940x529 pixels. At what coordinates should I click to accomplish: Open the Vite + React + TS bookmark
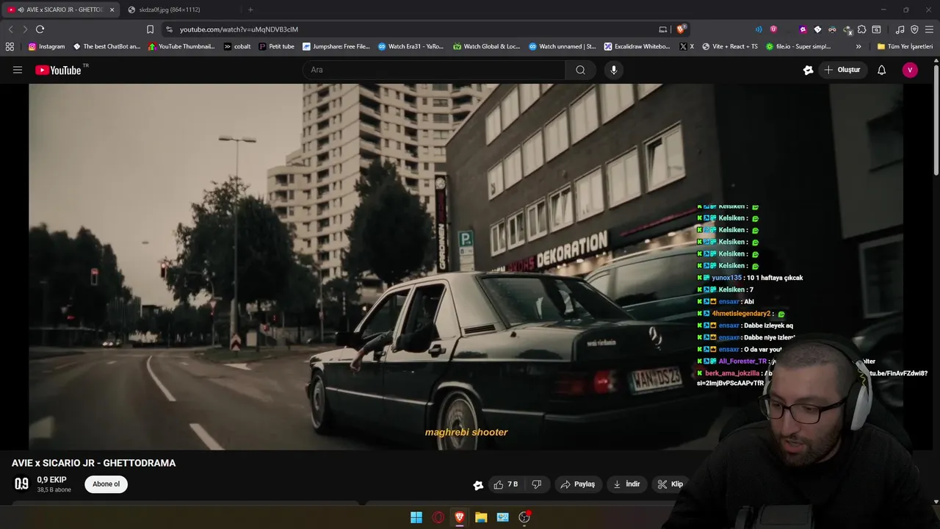[x=729, y=46]
